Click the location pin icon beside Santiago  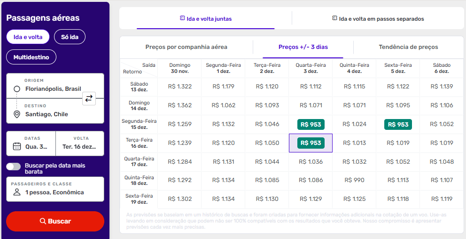[x=17, y=114]
